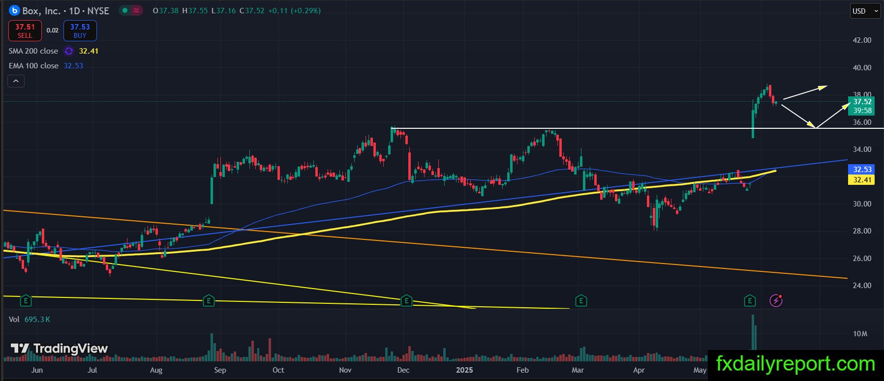This screenshot has height=381, width=884.
Task: Click the Sep label on the time axis
Action: [220, 370]
